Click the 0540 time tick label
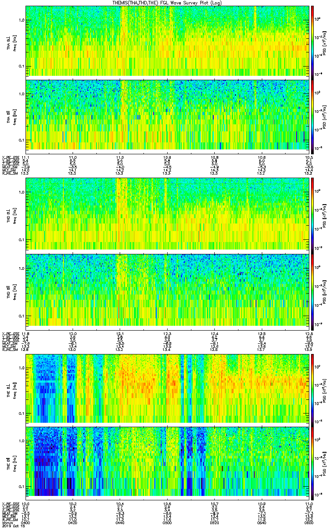 [261, 522]
